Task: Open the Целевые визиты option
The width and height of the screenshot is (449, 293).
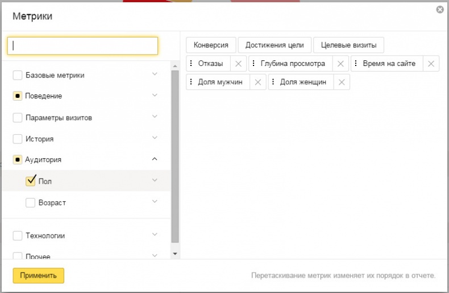Action: click(x=348, y=46)
